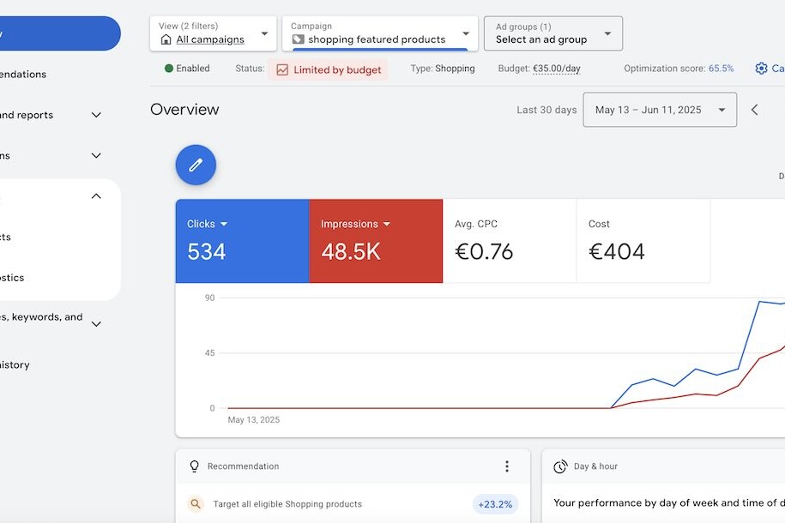Select the blue Clicks metric card
The image size is (785, 523).
point(242,241)
